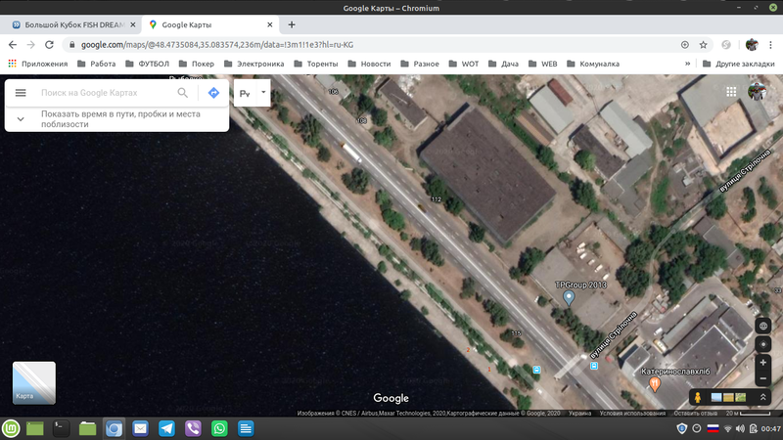783x440 pixels.
Task: Open the Chromium three-dot menu
Action: [770, 45]
